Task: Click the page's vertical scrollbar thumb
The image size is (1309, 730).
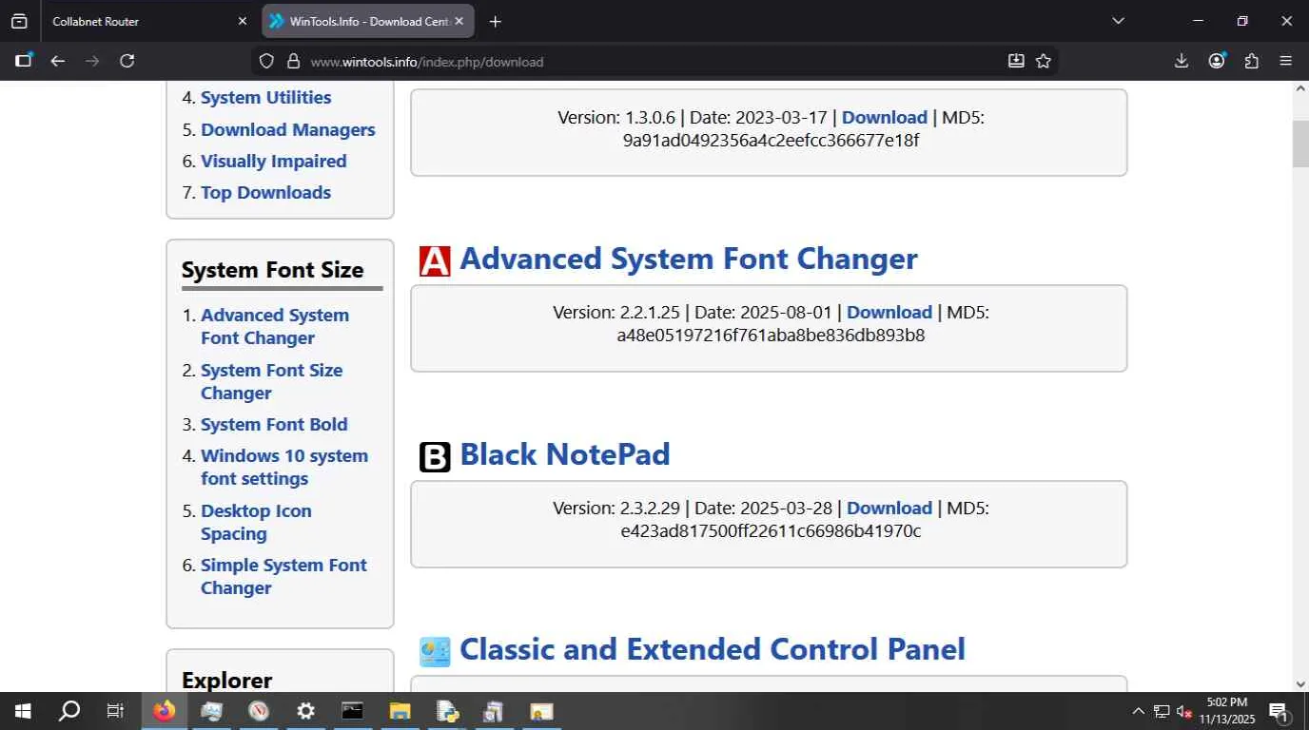Action: pos(1300,144)
